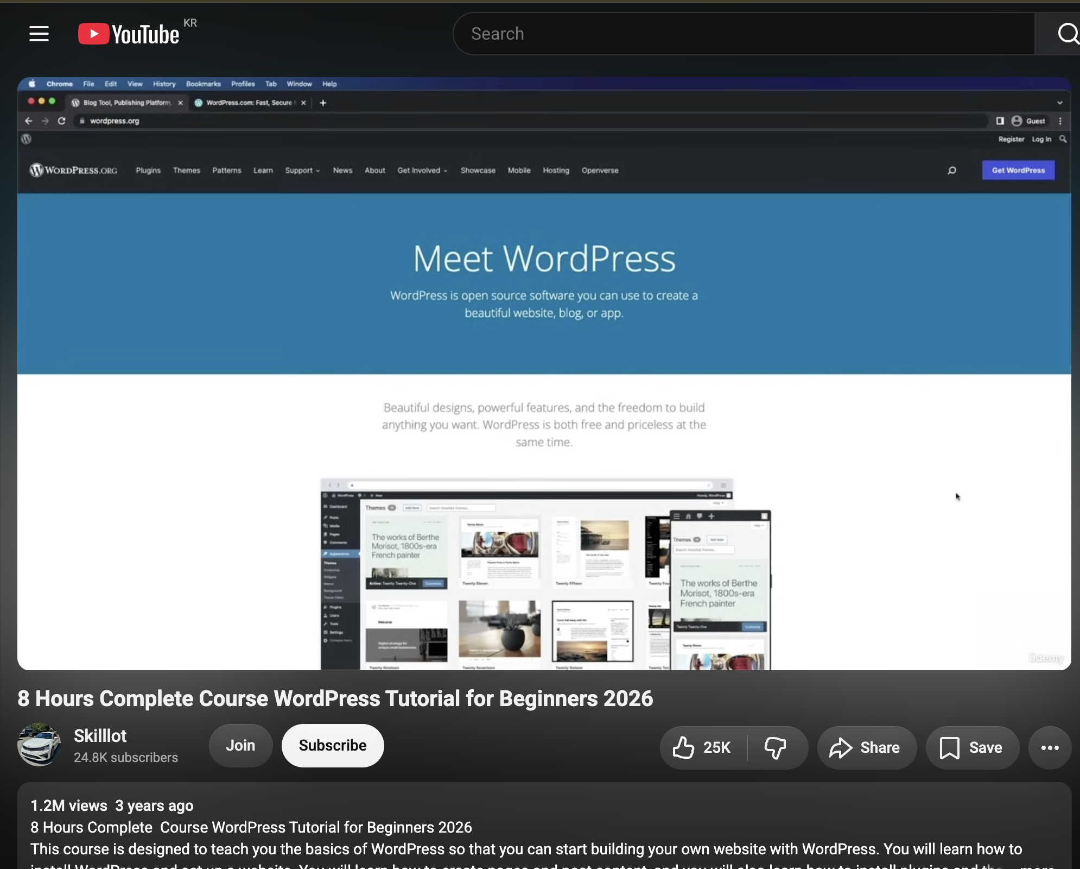The width and height of the screenshot is (1080, 869).
Task: Open the Skilllot channel avatar
Action: (x=39, y=745)
